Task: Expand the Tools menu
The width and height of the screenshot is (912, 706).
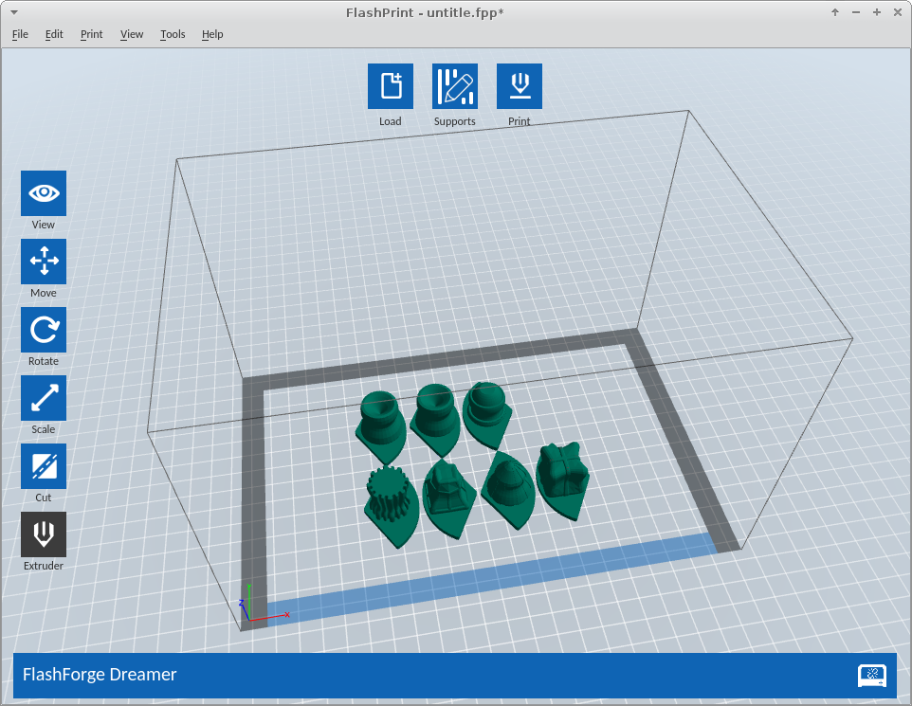Action: click(x=173, y=34)
